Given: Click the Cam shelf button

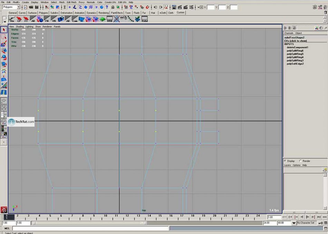Looking at the screenshot, I should pos(75,19).
